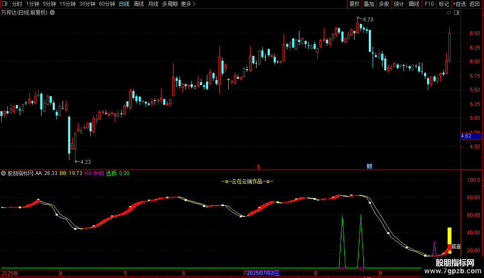Open the 画线 drawing tools

click(414, 4)
